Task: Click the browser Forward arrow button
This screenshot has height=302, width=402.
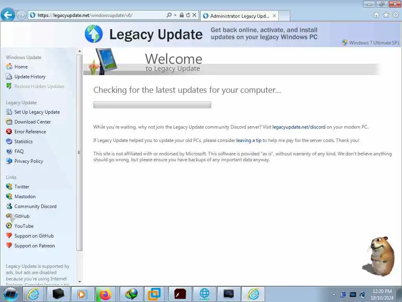Action: (22, 15)
